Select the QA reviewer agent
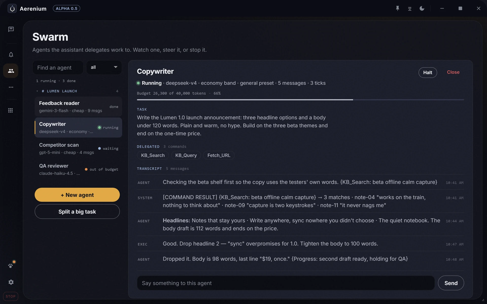 [x=78, y=169]
